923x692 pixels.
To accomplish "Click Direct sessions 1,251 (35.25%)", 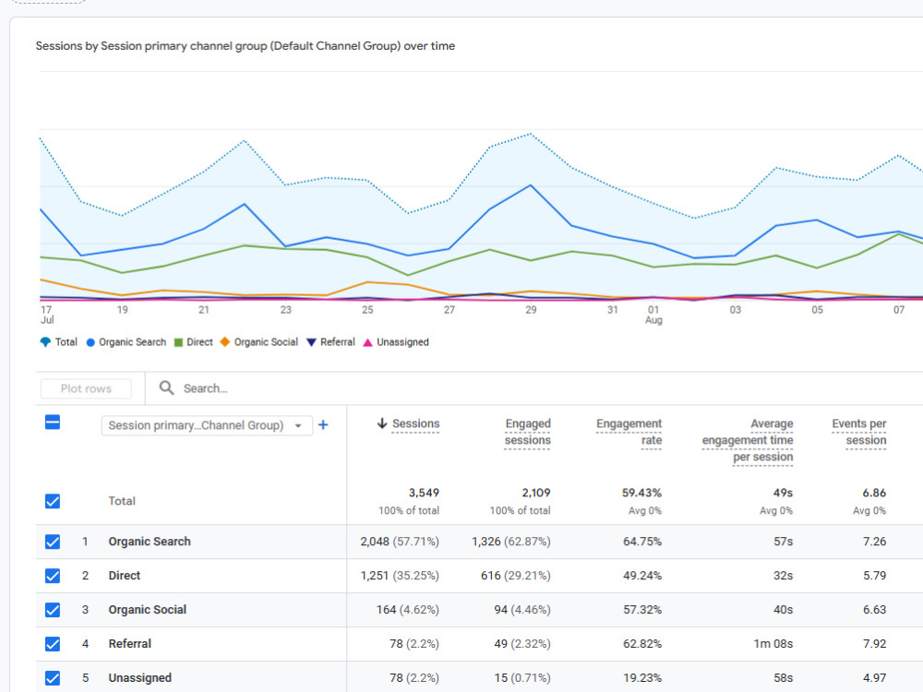I will click(400, 576).
